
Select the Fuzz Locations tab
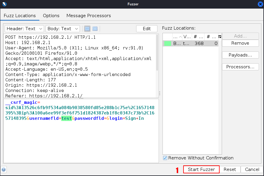coord(20,16)
